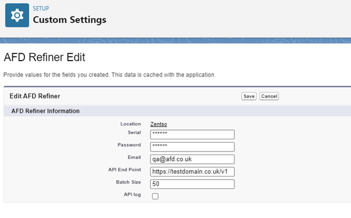The height and width of the screenshot is (218, 351).
Task: Focus the Password input field
Action: coord(192,147)
